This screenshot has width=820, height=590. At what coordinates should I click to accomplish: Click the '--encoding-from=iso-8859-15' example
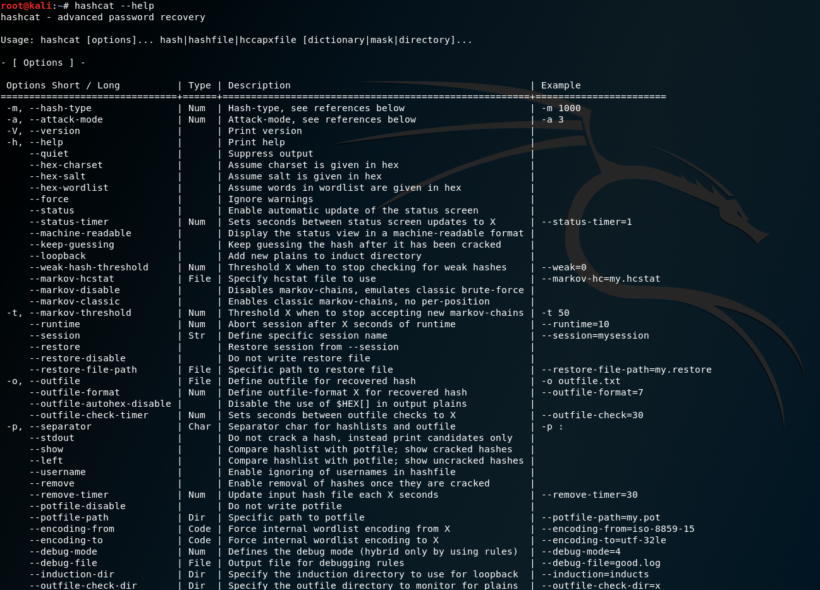(618, 529)
